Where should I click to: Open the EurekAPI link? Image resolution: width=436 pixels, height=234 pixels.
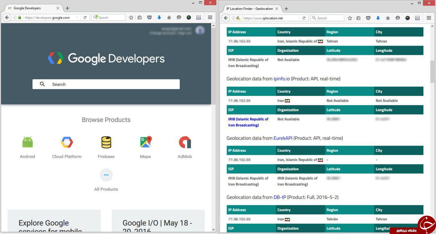[283, 138]
